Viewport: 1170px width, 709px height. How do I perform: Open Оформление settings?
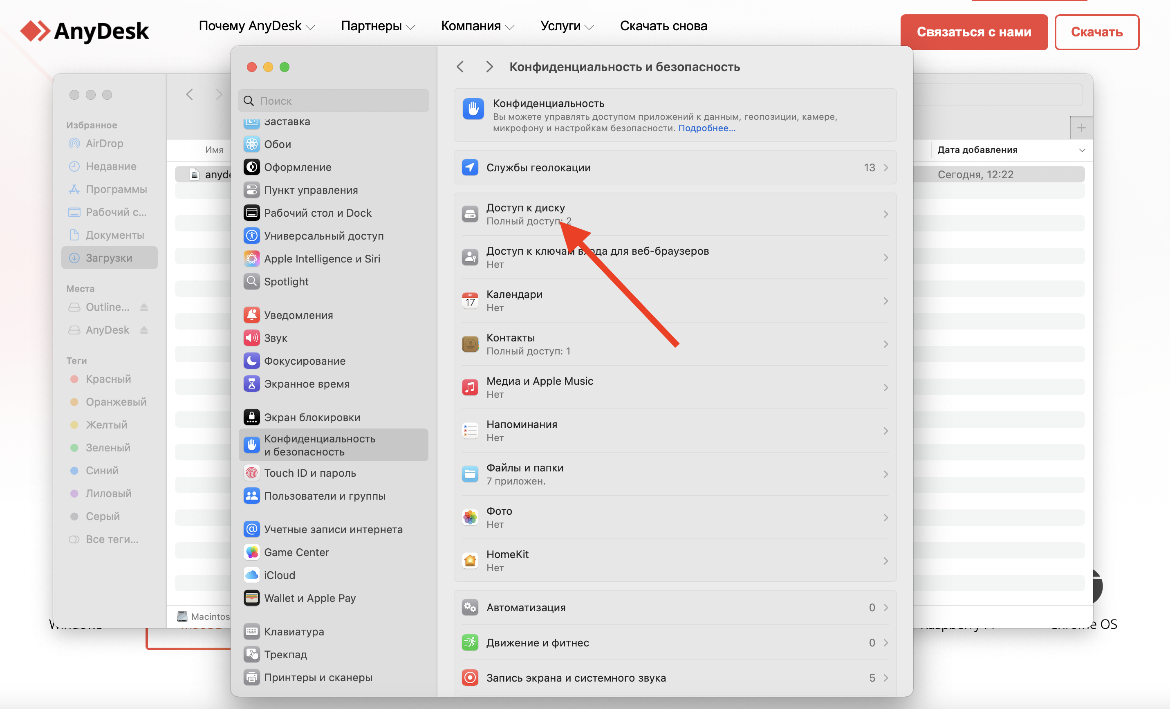click(x=334, y=167)
